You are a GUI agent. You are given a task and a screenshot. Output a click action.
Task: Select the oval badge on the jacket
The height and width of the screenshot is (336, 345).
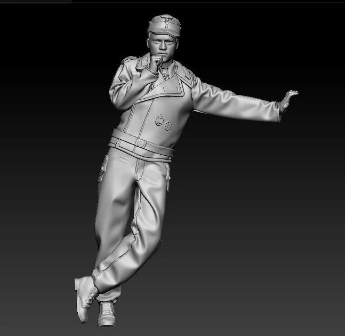(x=159, y=121)
